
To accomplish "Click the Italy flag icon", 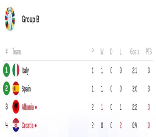I will (x=16, y=70).
